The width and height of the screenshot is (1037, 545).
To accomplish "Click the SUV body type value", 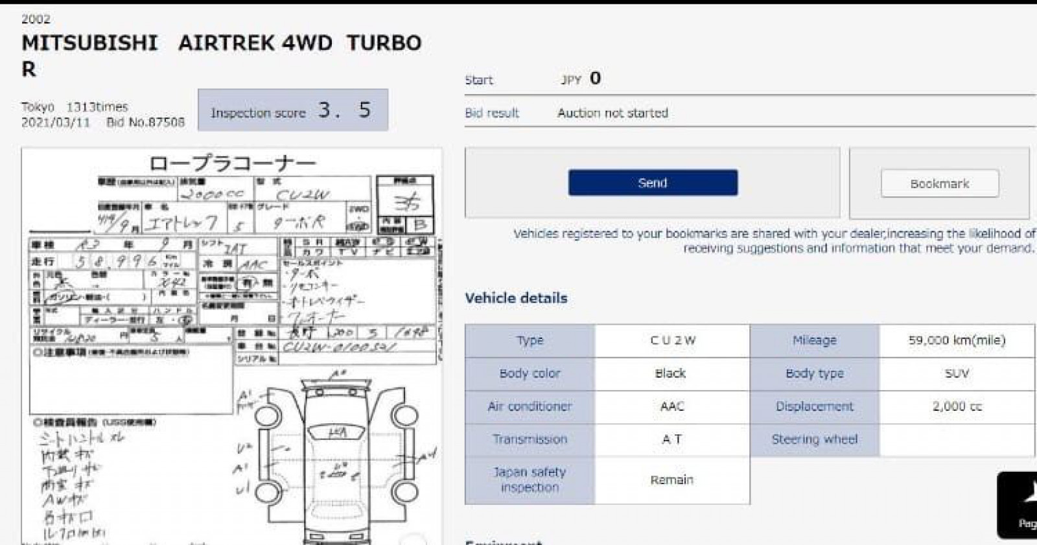I will (957, 373).
